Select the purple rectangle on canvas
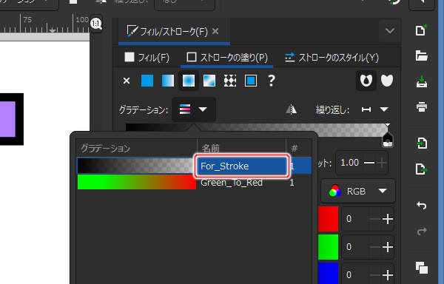This screenshot has width=444, height=284. pos(7,119)
